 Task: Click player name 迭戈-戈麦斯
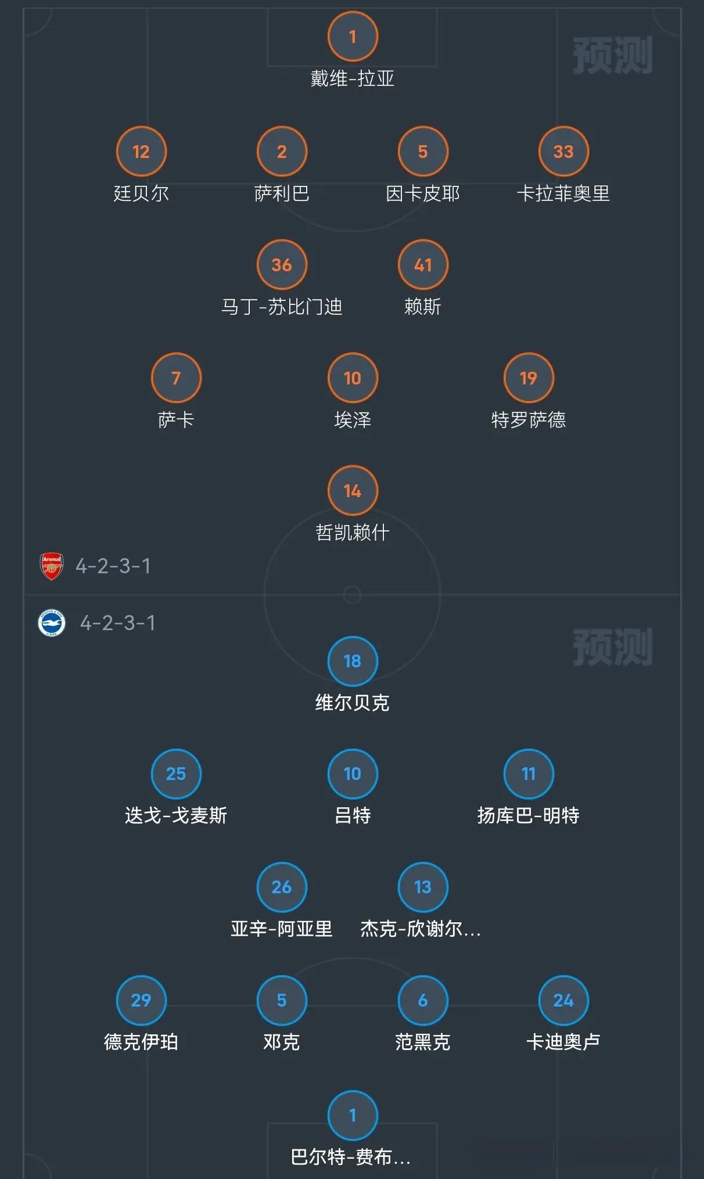pos(176,815)
